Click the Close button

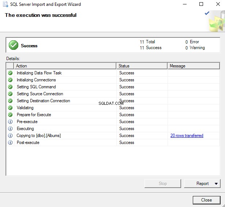(206, 200)
